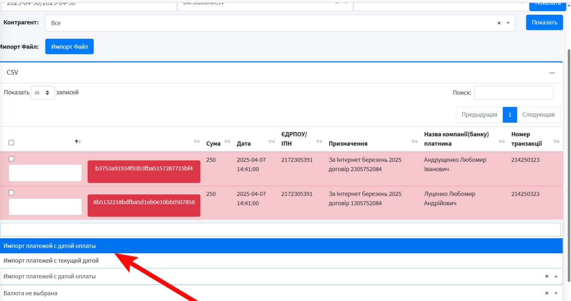This screenshot has height=301, width=571.
Task: Collapse the CSV panel with minus icon
Action: [x=552, y=73]
